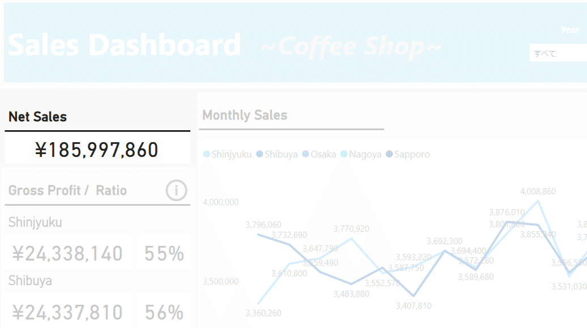
Task: Click the Net Sales value ¥185,997,860
Action: 97,150
